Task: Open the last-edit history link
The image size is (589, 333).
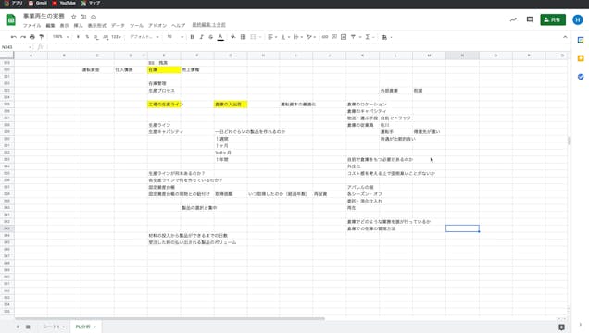Action: click(209, 25)
